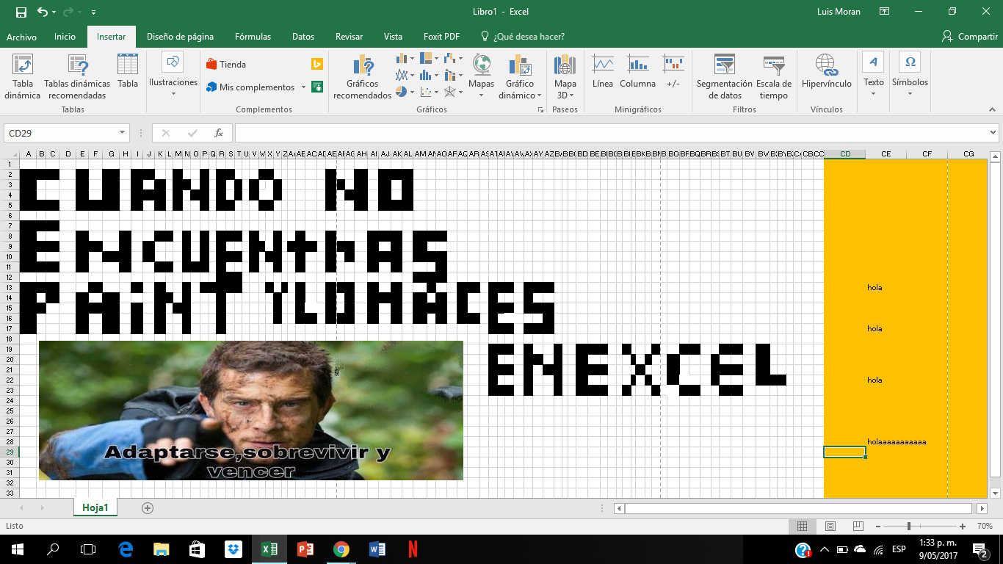Click the zoom in plus button
Viewport: 1003px width, 564px height.
[x=963, y=527]
